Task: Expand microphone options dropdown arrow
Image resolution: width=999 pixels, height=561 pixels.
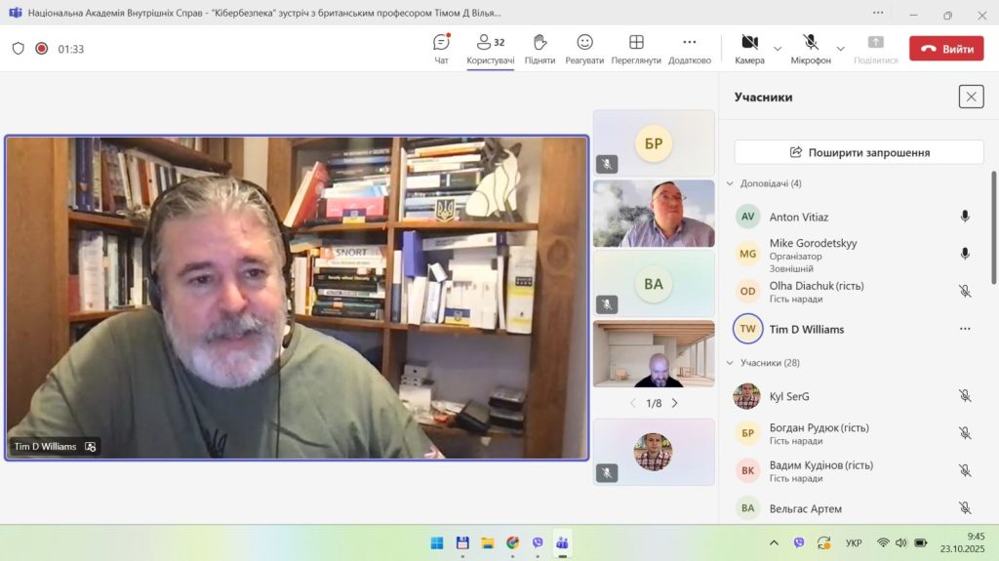Action: [x=840, y=49]
